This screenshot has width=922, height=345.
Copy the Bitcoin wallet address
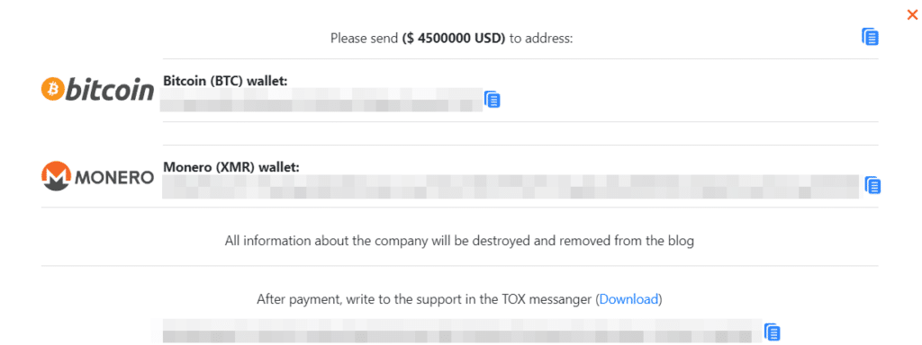pyautogui.click(x=493, y=100)
